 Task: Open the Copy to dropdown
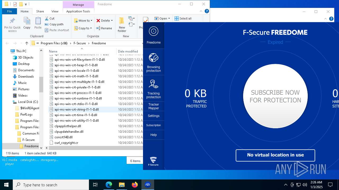coord(83,28)
